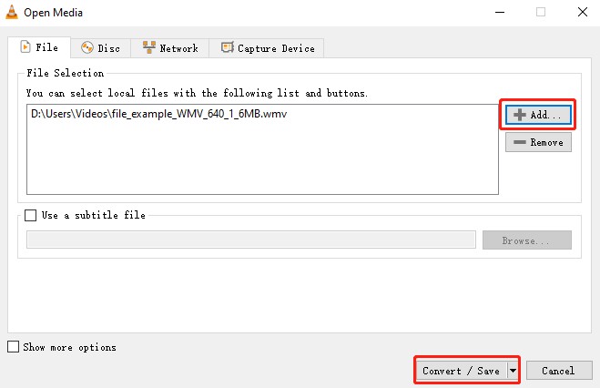Minimize the Open Media window
This screenshot has width=600, height=388.
pyautogui.click(x=499, y=12)
